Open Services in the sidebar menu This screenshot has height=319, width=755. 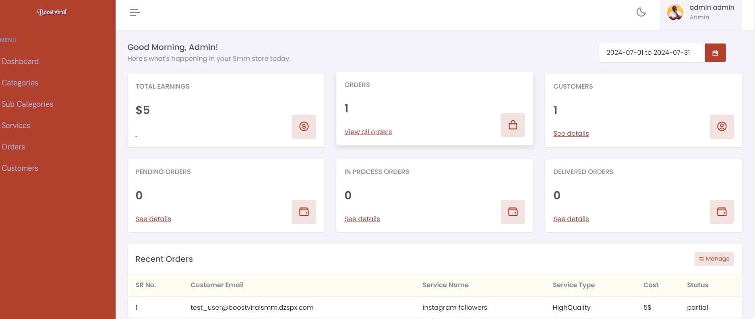point(16,125)
